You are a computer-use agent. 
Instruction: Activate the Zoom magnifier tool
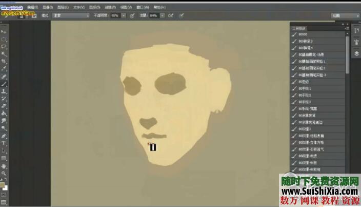click(4, 174)
